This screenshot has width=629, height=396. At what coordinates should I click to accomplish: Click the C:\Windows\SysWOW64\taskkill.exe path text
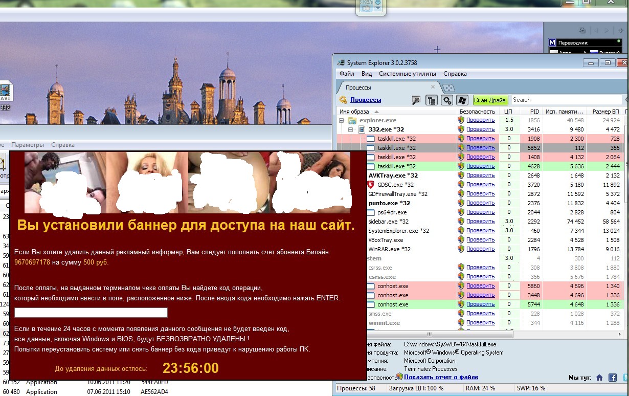pos(450,345)
